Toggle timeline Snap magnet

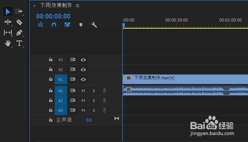(54, 25)
